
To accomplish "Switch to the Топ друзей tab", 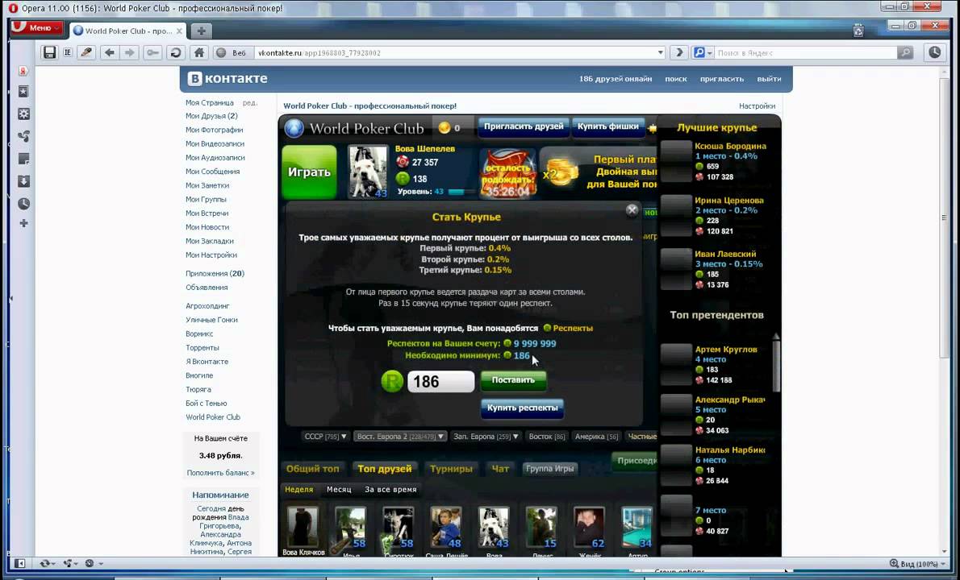I will (x=385, y=469).
